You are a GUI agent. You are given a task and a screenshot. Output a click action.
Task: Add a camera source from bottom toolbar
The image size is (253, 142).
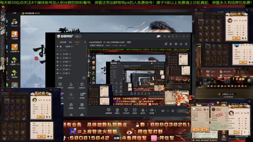[x=117, y=111]
